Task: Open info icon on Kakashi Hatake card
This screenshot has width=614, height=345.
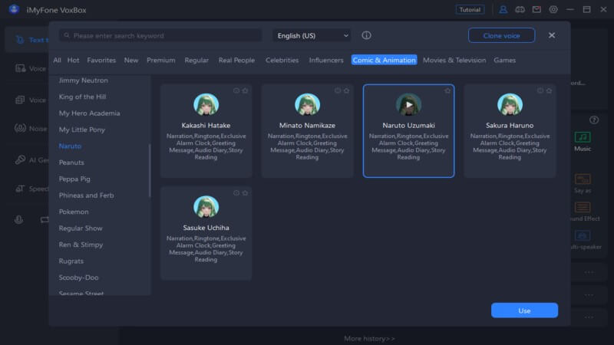Action: 236,90
